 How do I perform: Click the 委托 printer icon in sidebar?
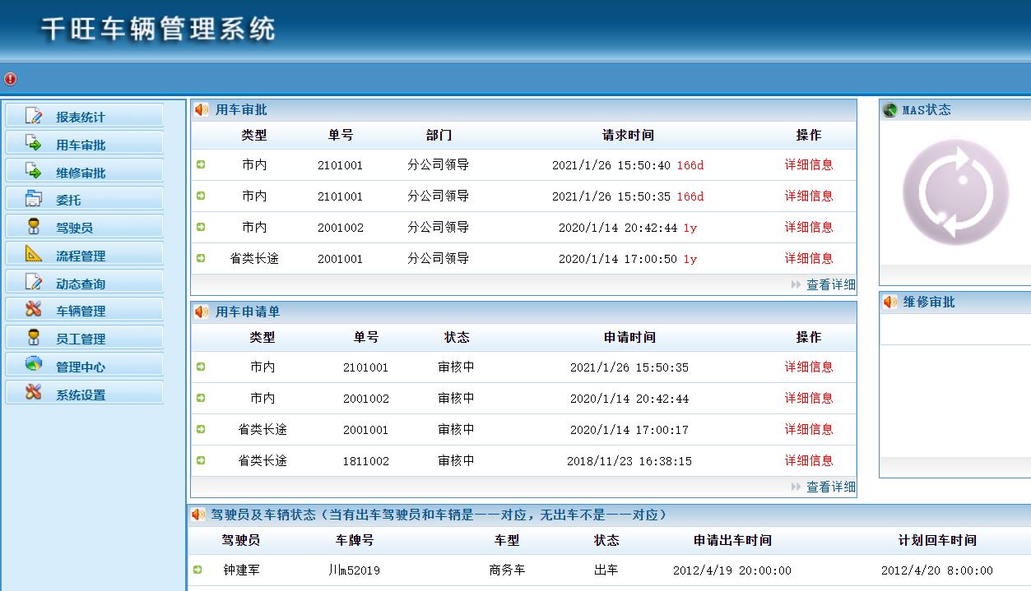pyautogui.click(x=34, y=199)
